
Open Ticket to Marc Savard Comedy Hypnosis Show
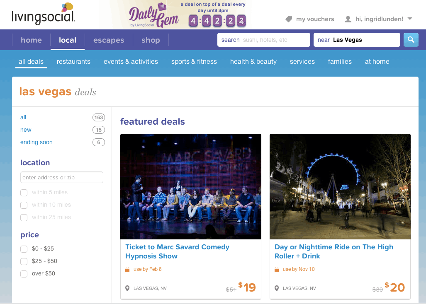coord(177,251)
